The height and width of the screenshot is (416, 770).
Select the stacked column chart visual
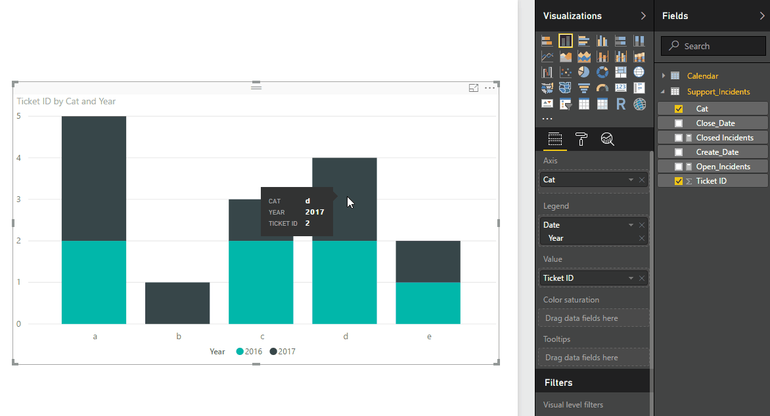[x=565, y=41]
